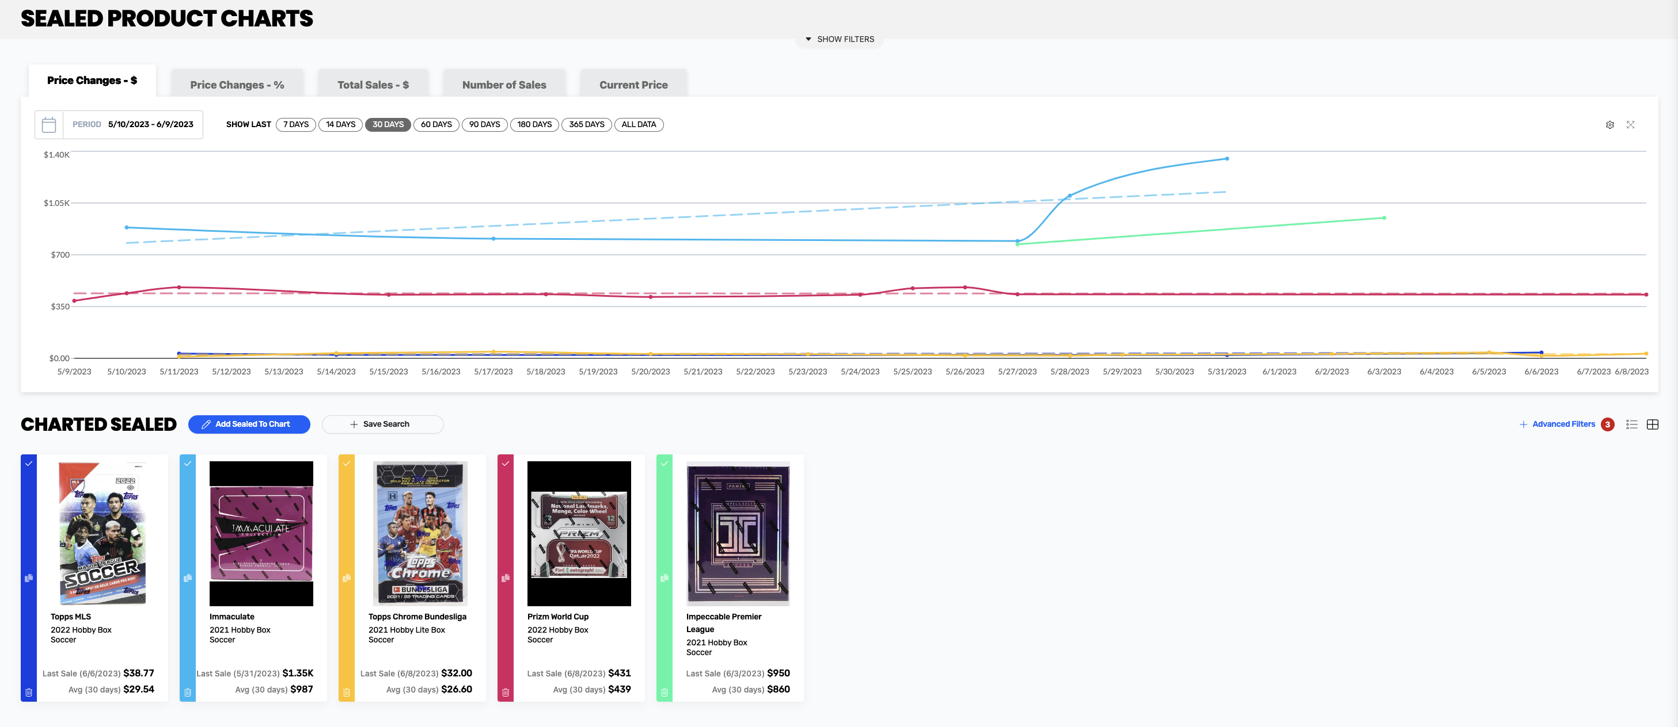Screen dimensions: 1678x727
Task: Click Add Sealed To Chart button
Action: (x=249, y=424)
